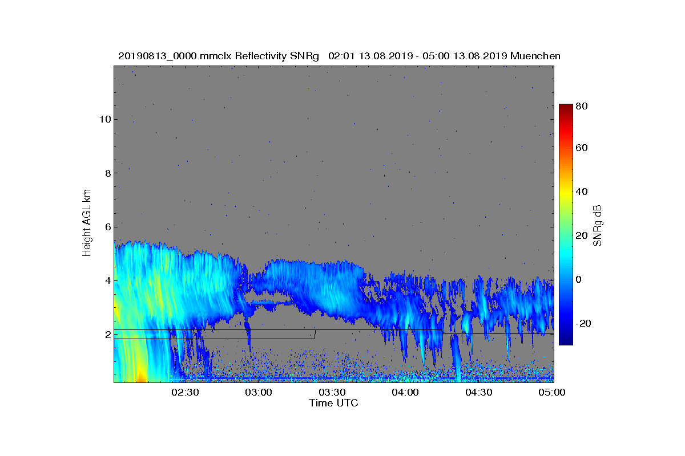Click the colorbar tick label '-20'
This screenshot has height=456, width=685.
pyautogui.click(x=585, y=323)
